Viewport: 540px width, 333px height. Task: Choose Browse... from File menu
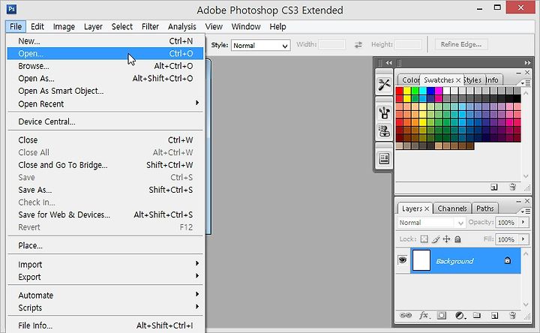[x=105, y=66]
